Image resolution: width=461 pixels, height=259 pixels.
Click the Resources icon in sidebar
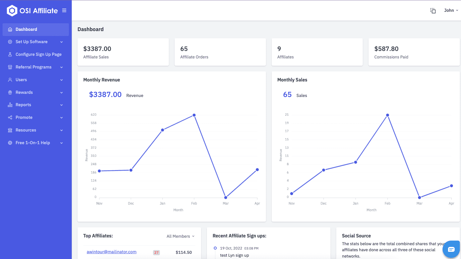10,130
